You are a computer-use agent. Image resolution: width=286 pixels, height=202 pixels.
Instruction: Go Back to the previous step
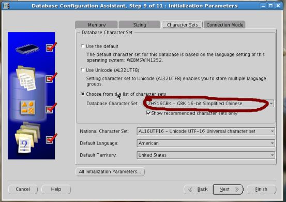(x=198, y=190)
